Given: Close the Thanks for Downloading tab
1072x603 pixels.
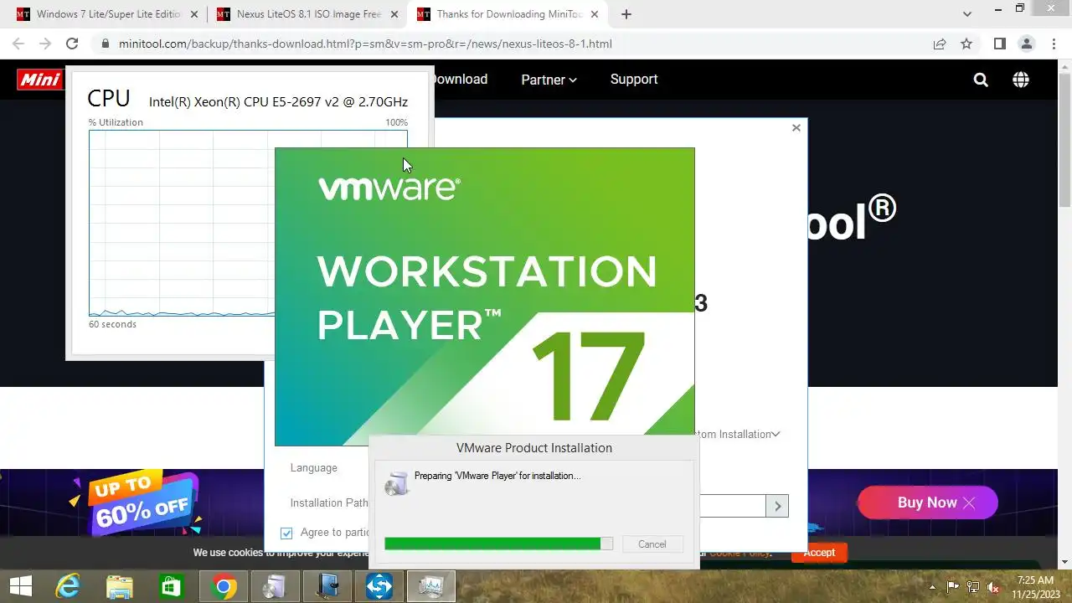Looking at the screenshot, I should (595, 14).
